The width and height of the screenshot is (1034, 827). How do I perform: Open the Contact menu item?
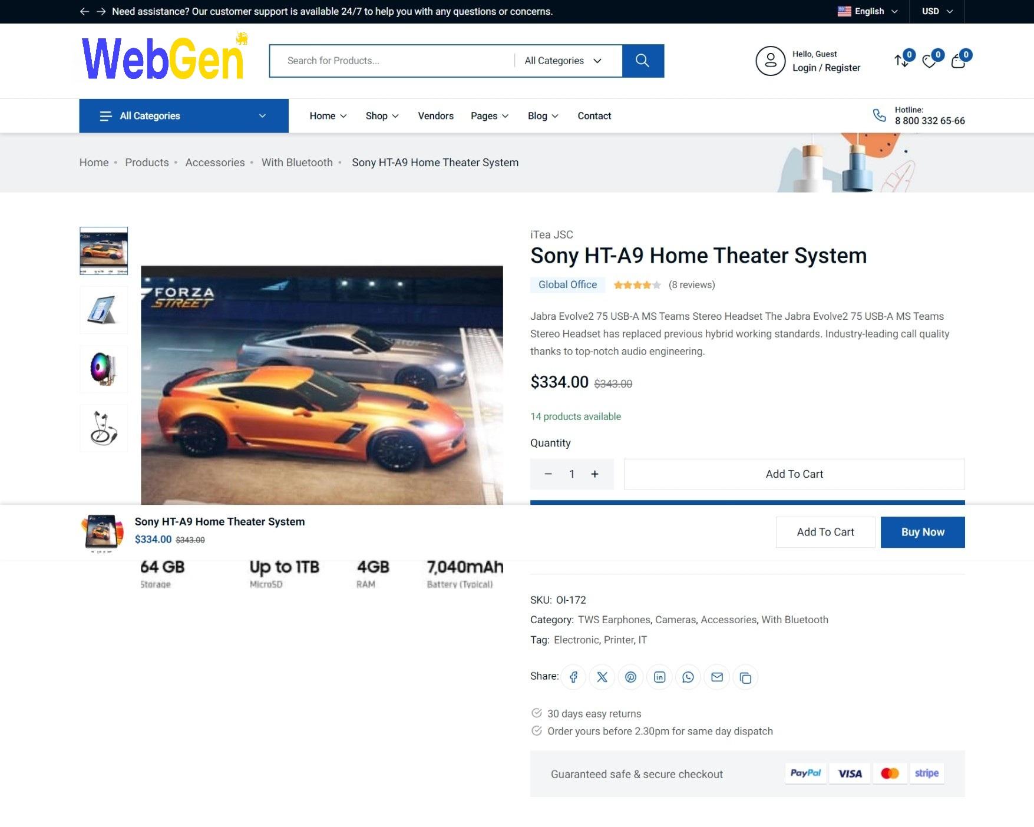pos(594,116)
